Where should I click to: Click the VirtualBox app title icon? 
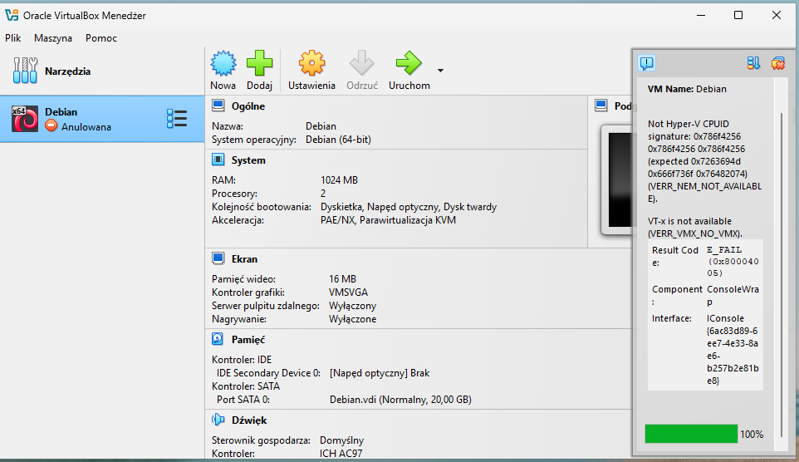[x=12, y=15]
